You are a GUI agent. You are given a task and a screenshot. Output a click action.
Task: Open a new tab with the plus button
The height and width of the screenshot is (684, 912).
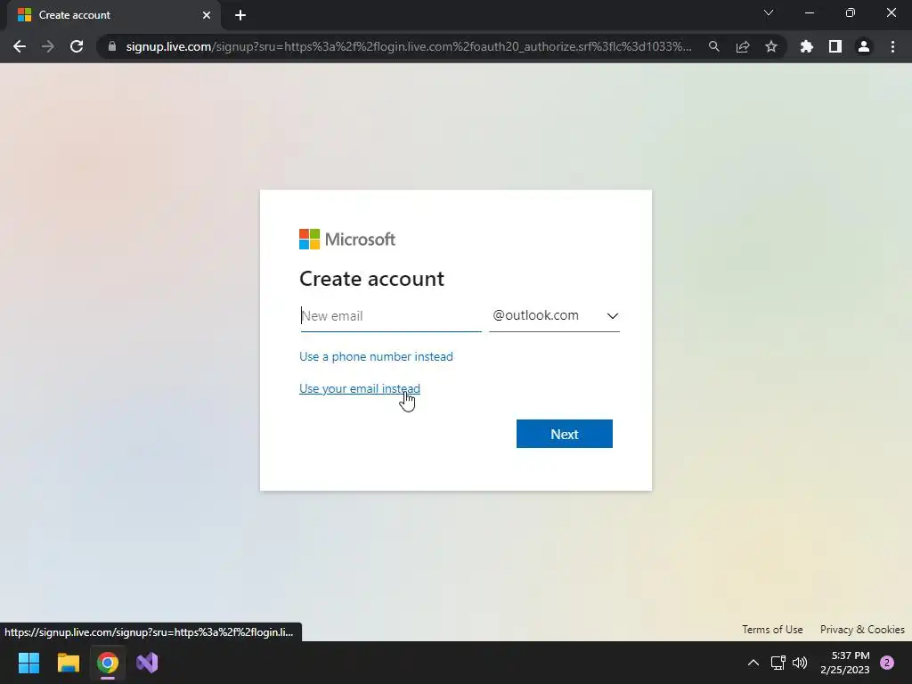click(240, 15)
